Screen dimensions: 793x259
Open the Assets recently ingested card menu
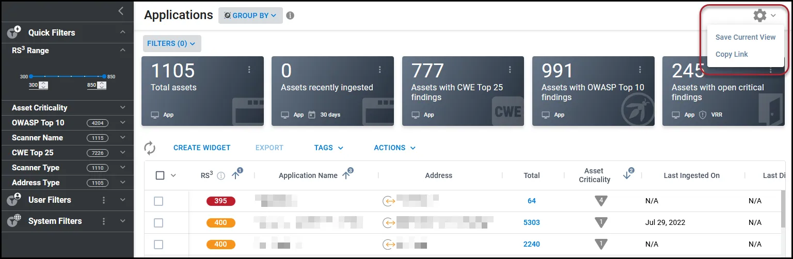pos(379,70)
